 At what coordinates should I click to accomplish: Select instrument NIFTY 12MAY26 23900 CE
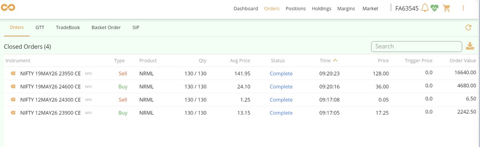(50, 113)
